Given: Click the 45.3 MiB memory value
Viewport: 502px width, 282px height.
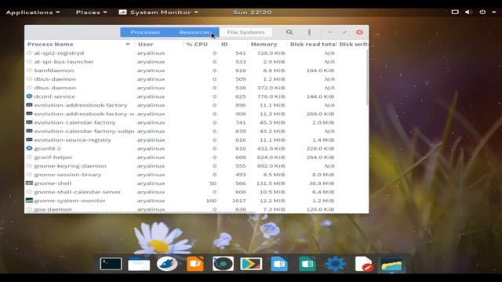Looking at the screenshot, I should pos(273,122).
